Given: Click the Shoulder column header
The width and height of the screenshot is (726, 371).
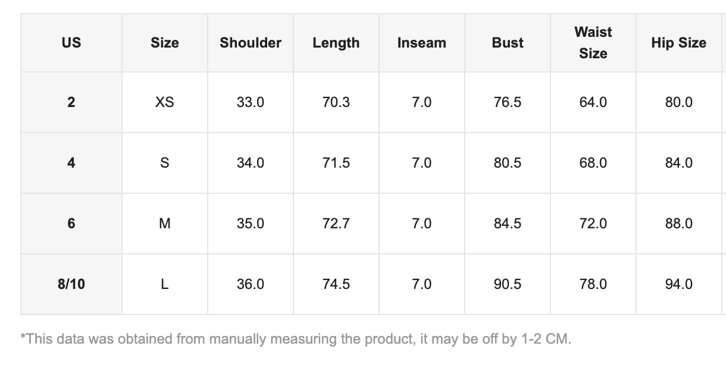Looking at the screenshot, I should [251, 43].
